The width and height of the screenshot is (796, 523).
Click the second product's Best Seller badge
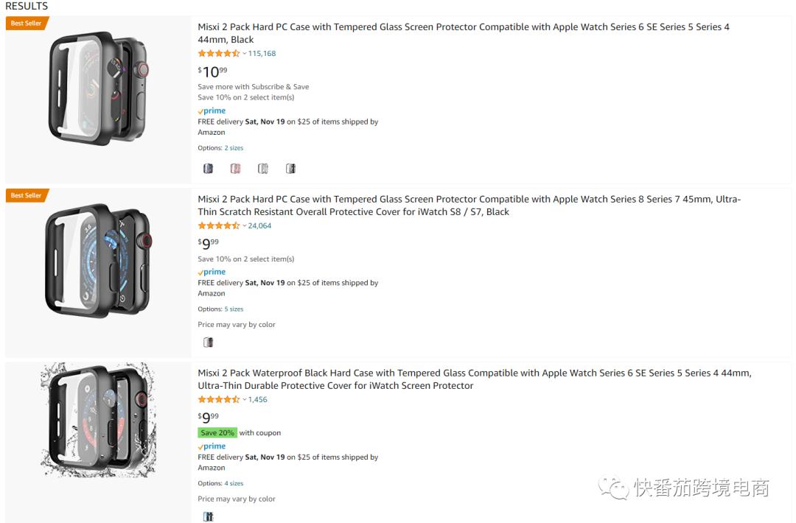point(27,196)
